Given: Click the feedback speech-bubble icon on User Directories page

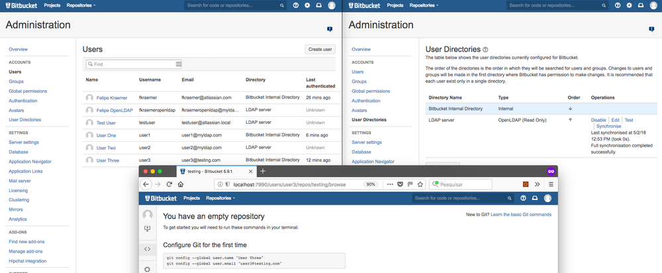Looking at the screenshot, I should pos(651,29).
